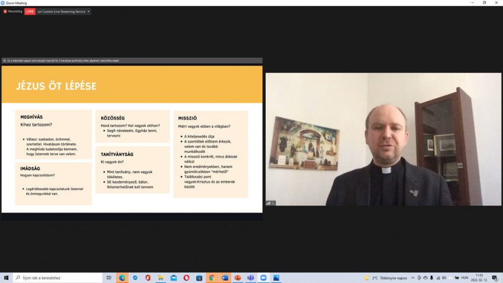Open the HUN keyboard language selector

pos(465,278)
